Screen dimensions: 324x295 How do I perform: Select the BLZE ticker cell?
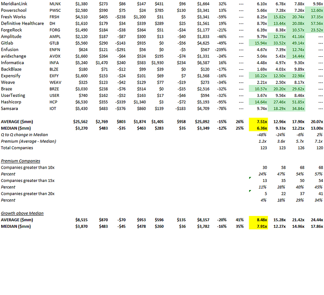tap(54, 69)
